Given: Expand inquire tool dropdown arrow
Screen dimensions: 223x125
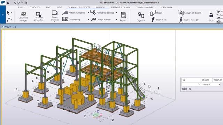Looking at the screenshot, I should coord(11,20).
